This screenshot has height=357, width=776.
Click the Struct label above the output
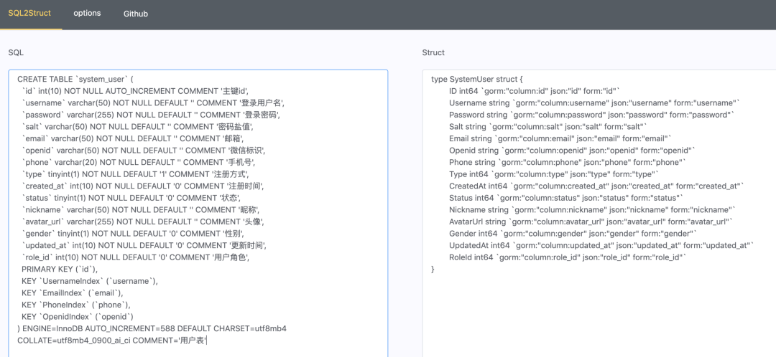tap(433, 52)
